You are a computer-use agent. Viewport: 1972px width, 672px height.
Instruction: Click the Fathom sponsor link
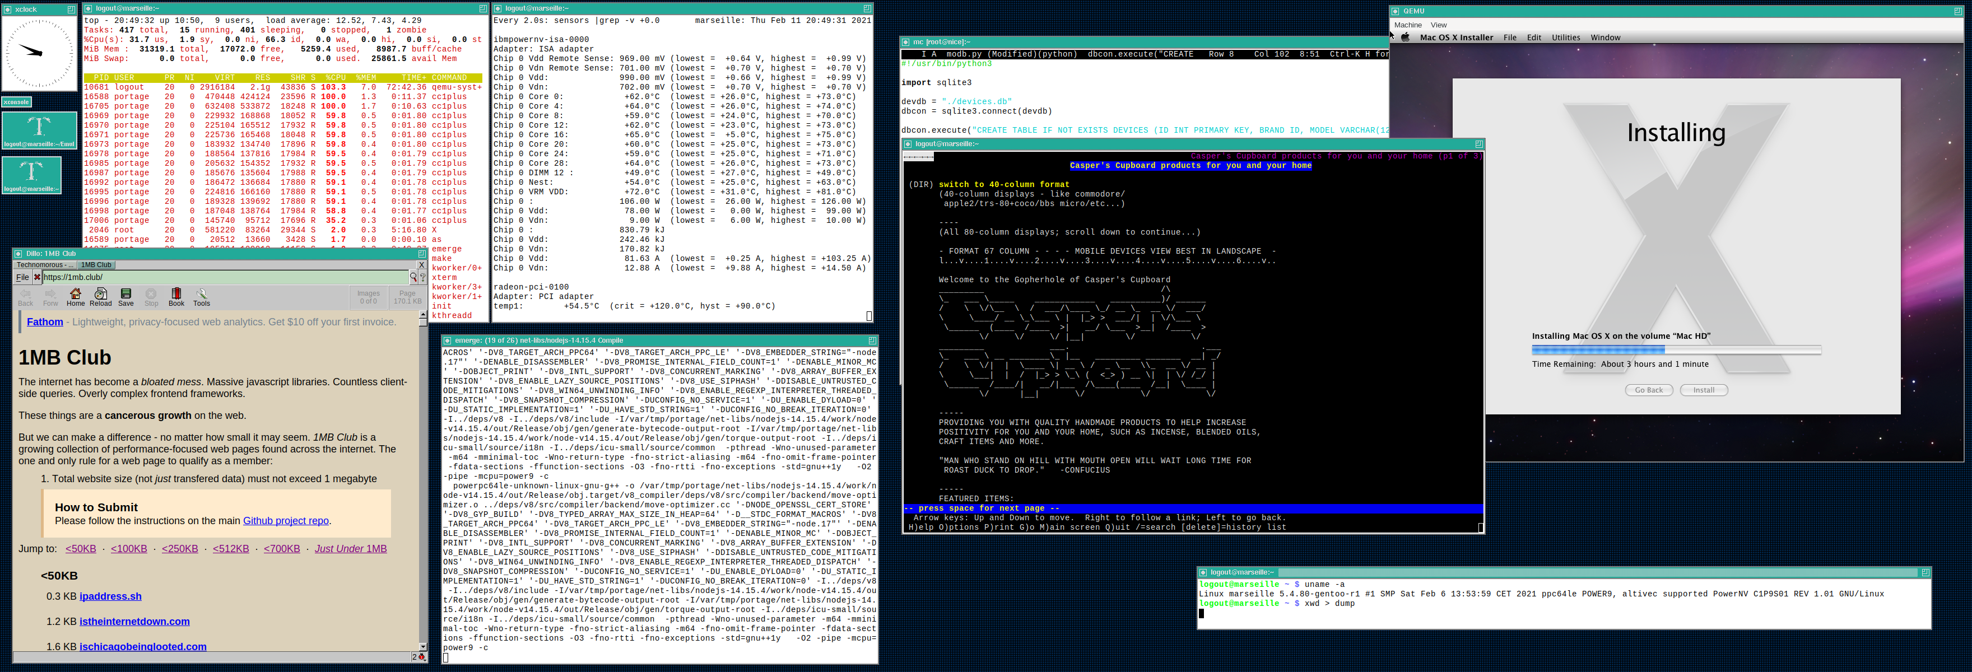44,322
